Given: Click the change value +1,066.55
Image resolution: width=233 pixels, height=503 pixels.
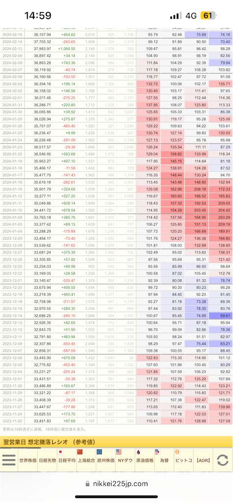Looking at the screenshot, I should tap(66, 49).
